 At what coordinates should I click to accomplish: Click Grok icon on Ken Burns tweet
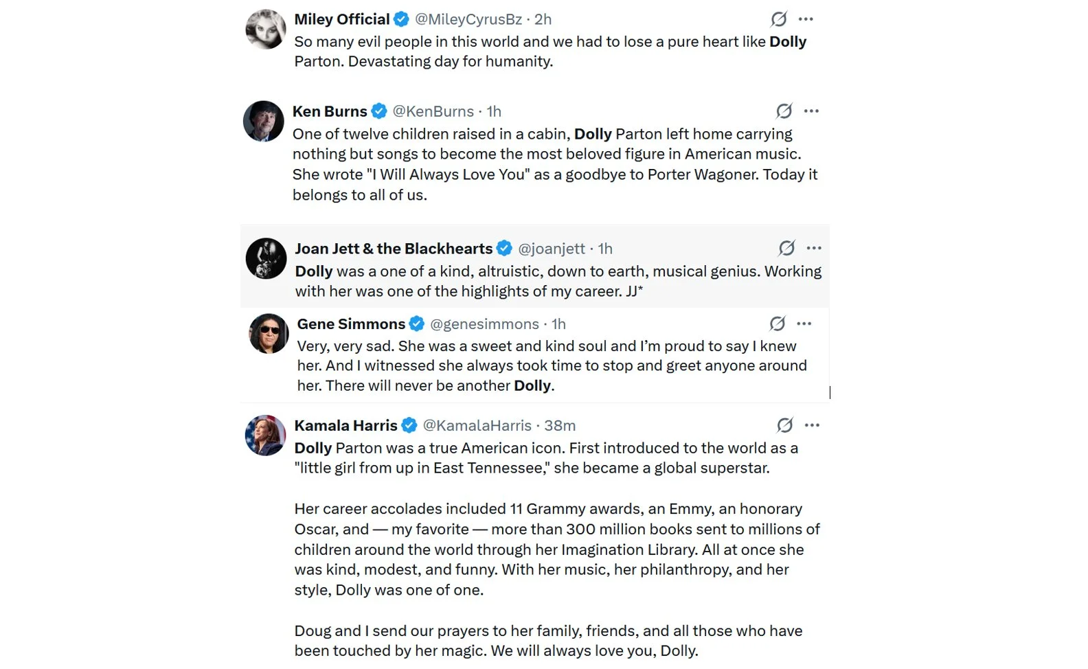(x=784, y=111)
